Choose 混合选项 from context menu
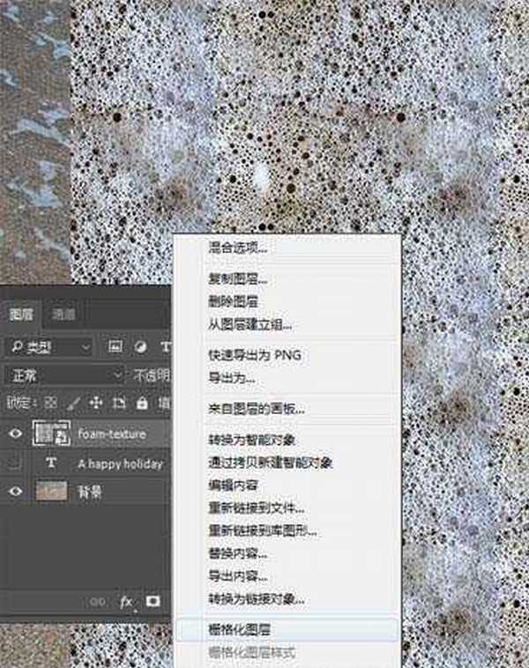This screenshot has height=668, width=529. tap(237, 248)
